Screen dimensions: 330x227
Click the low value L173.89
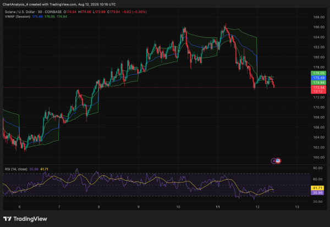(x=99, y=12)
